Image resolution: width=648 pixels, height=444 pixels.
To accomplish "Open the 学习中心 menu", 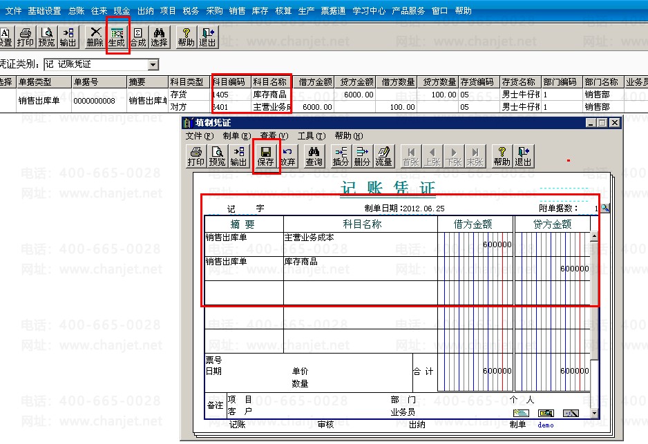I will pos(369,11).
